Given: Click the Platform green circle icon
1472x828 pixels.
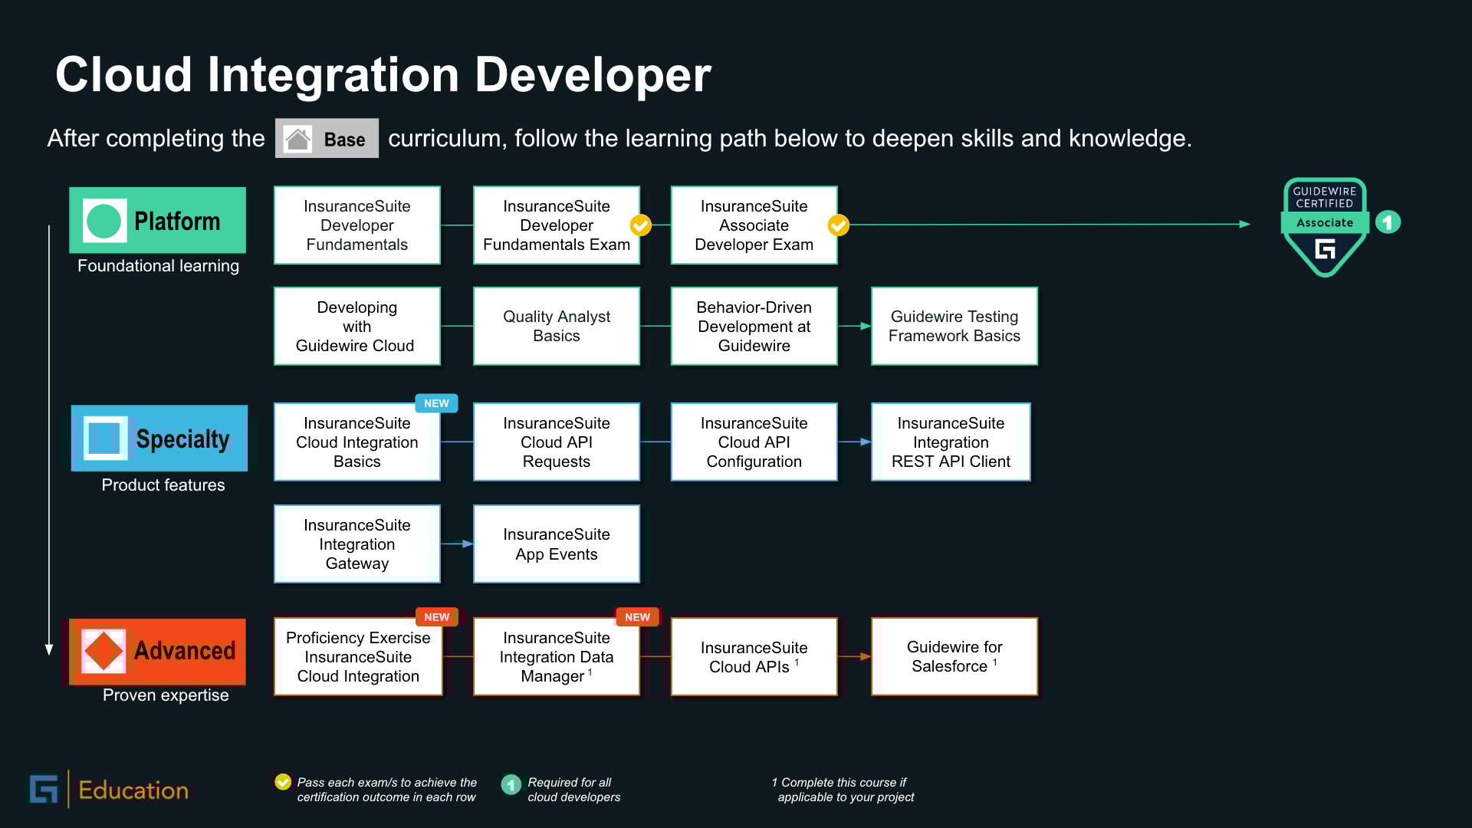Looking at the screenshot, I should coord(104,221).
